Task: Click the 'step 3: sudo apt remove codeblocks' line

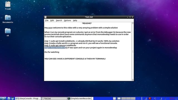Action: click(60, 45)
